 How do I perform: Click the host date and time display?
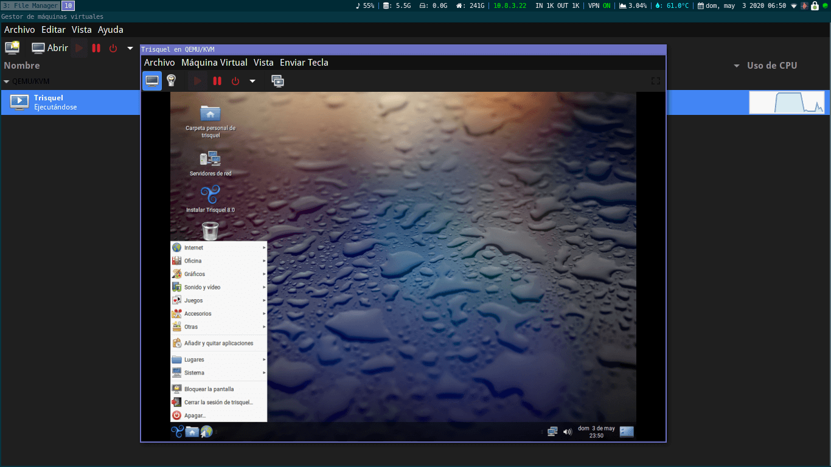tap(742, 5)
